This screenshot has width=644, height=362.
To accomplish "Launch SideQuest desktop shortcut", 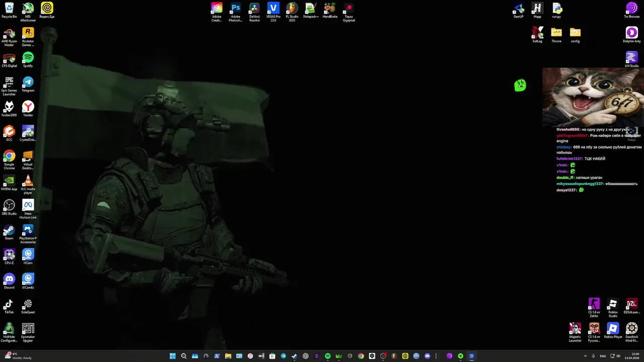I will (28, 306).
